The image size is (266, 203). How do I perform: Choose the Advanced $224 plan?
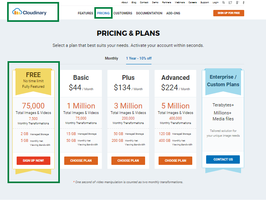tap(175, 160)
